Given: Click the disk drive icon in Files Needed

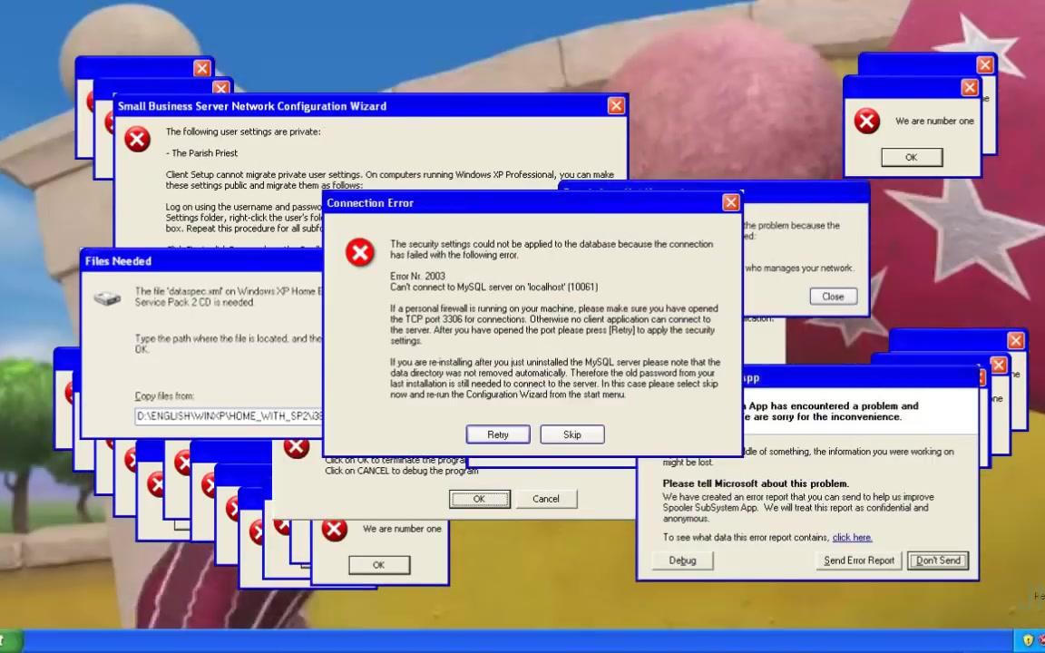Looking at the screenshot, I should (107, 298).
